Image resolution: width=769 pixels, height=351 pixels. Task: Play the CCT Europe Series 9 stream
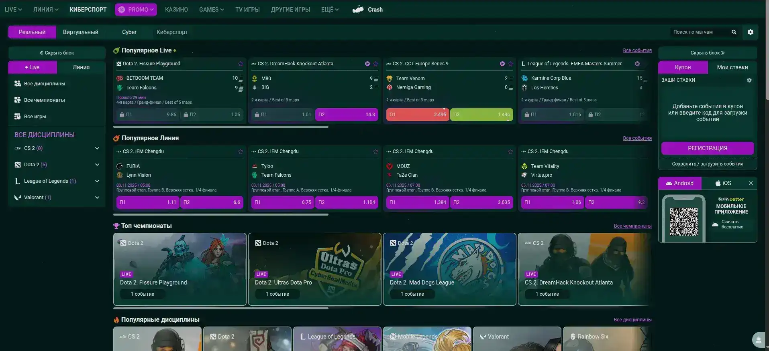pyautogui.click(x=502, y=64)
